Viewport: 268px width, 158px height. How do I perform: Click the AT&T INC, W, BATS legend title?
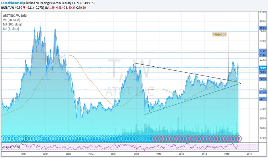coord(15,16)
